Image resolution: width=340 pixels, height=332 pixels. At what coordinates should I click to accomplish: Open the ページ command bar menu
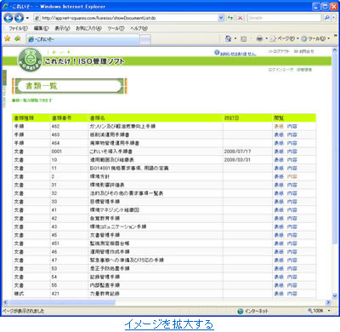284,38
